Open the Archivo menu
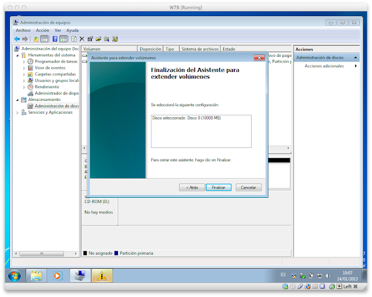Image resolution: width=372 pixels, height=297 pixels. coord(23,30)
